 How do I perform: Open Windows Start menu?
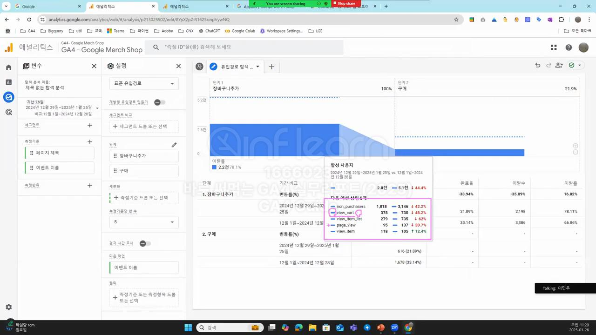coord(188,328)
